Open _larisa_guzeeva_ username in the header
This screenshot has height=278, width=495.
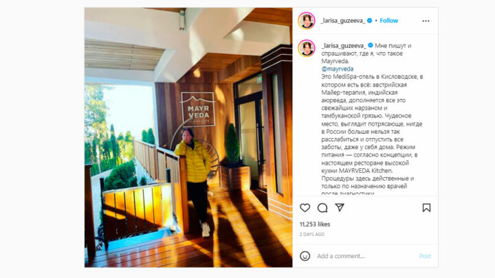pyautogui.click(x=343, y=21)
